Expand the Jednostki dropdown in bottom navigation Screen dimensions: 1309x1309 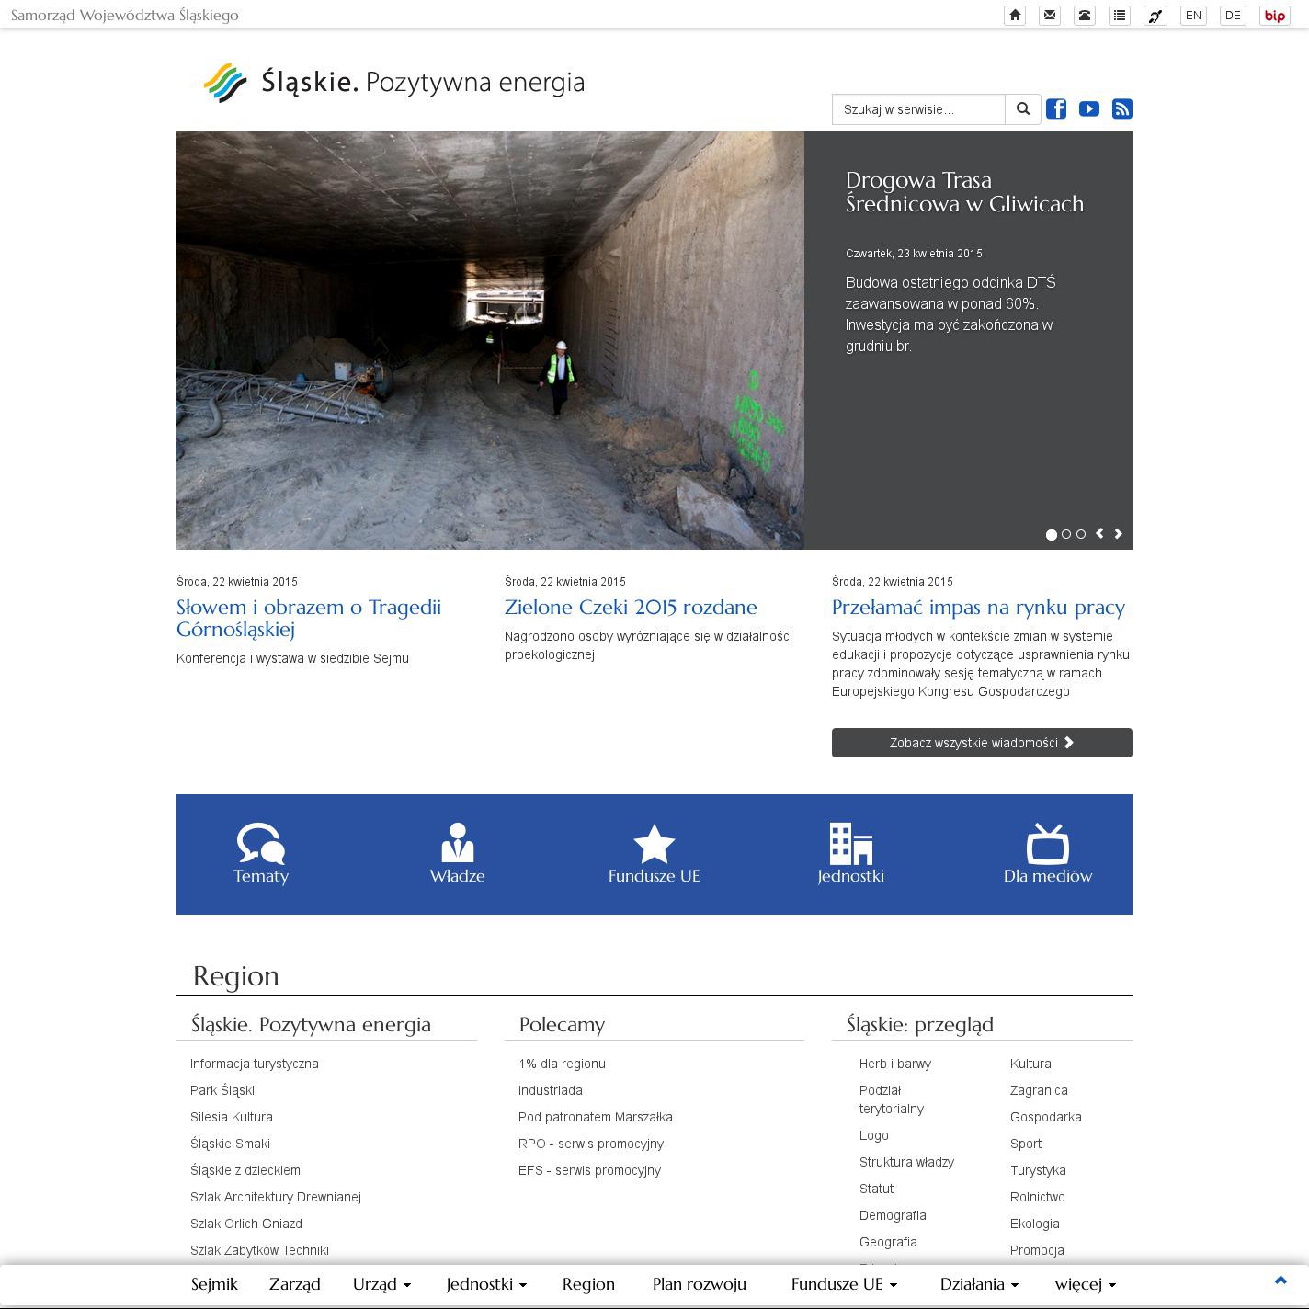[486, 1284]
